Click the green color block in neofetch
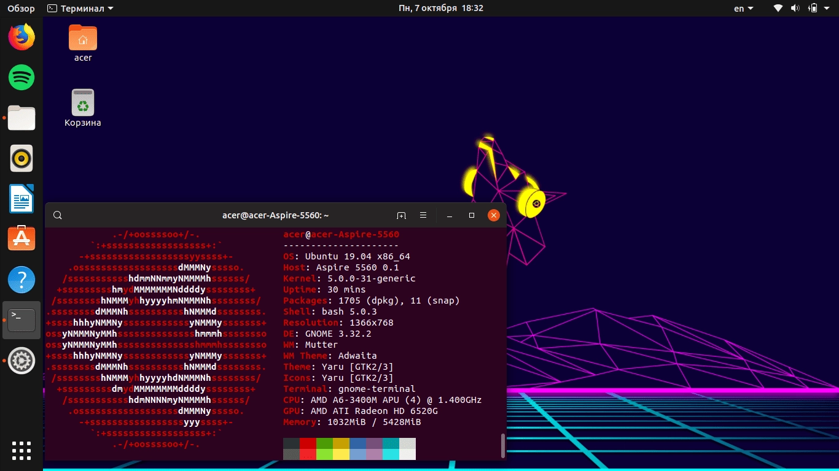The height and width of the screenshot is (471, 839). click(324, 449)
